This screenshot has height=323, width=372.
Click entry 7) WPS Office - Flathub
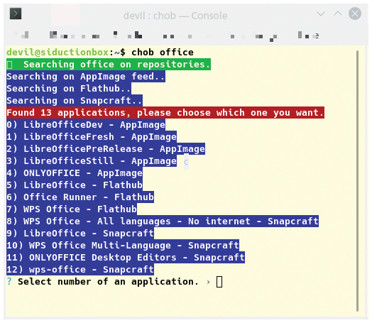[x=72, y=209]
